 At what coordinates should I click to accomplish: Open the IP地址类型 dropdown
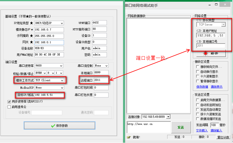click(62, 23)
